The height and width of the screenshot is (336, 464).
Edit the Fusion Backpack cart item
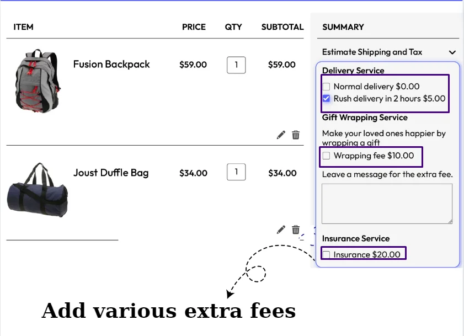[x=280, y=135]
